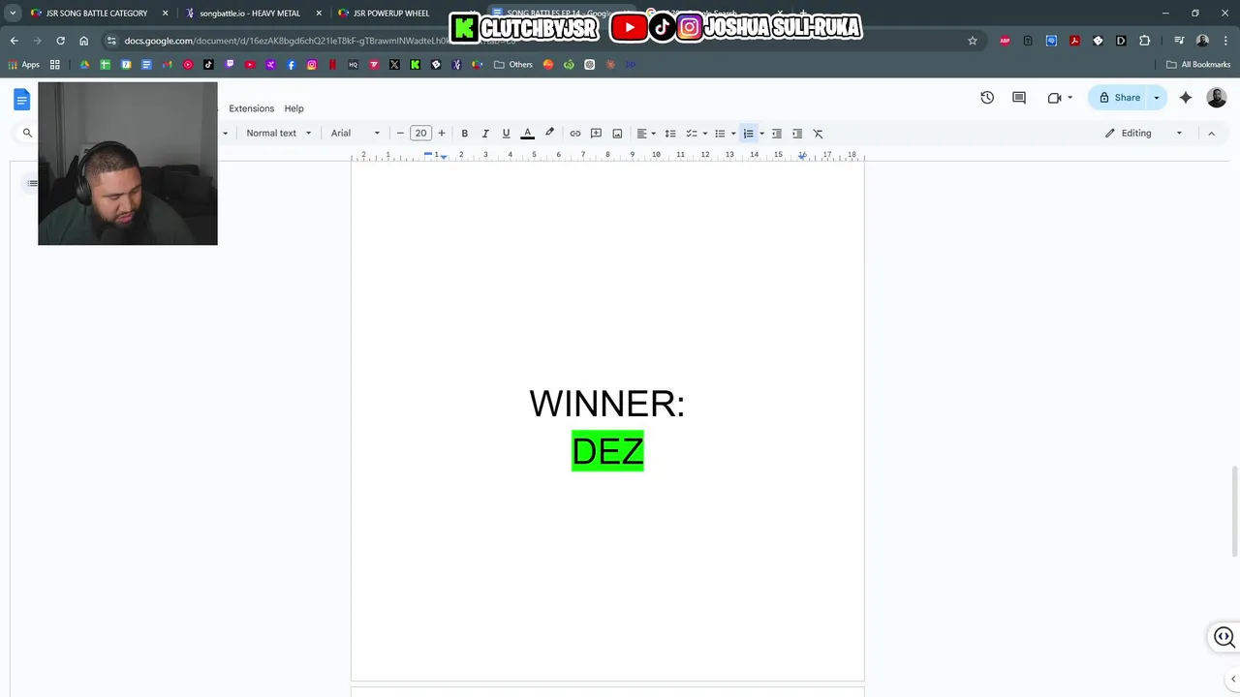Switch to JSR SONG BATTLE CATEGORY tab

click(97, 14)
